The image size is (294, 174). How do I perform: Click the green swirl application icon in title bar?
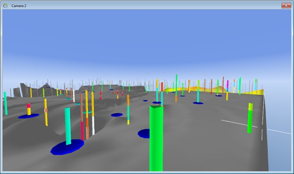click(5, 6)
